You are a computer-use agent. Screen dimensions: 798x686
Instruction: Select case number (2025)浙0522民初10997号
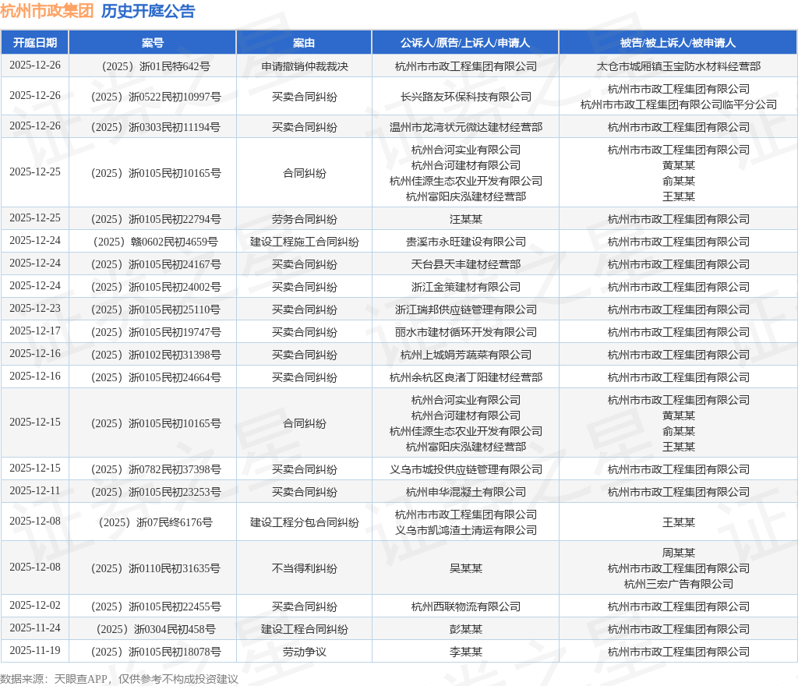coord(156,97)
